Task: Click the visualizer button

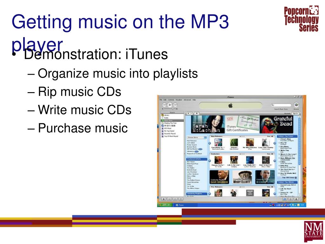Action: click(x=291, y=199)
